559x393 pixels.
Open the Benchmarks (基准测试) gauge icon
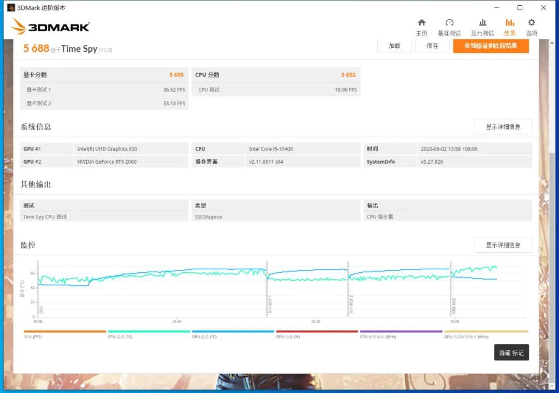coord(449,23)
